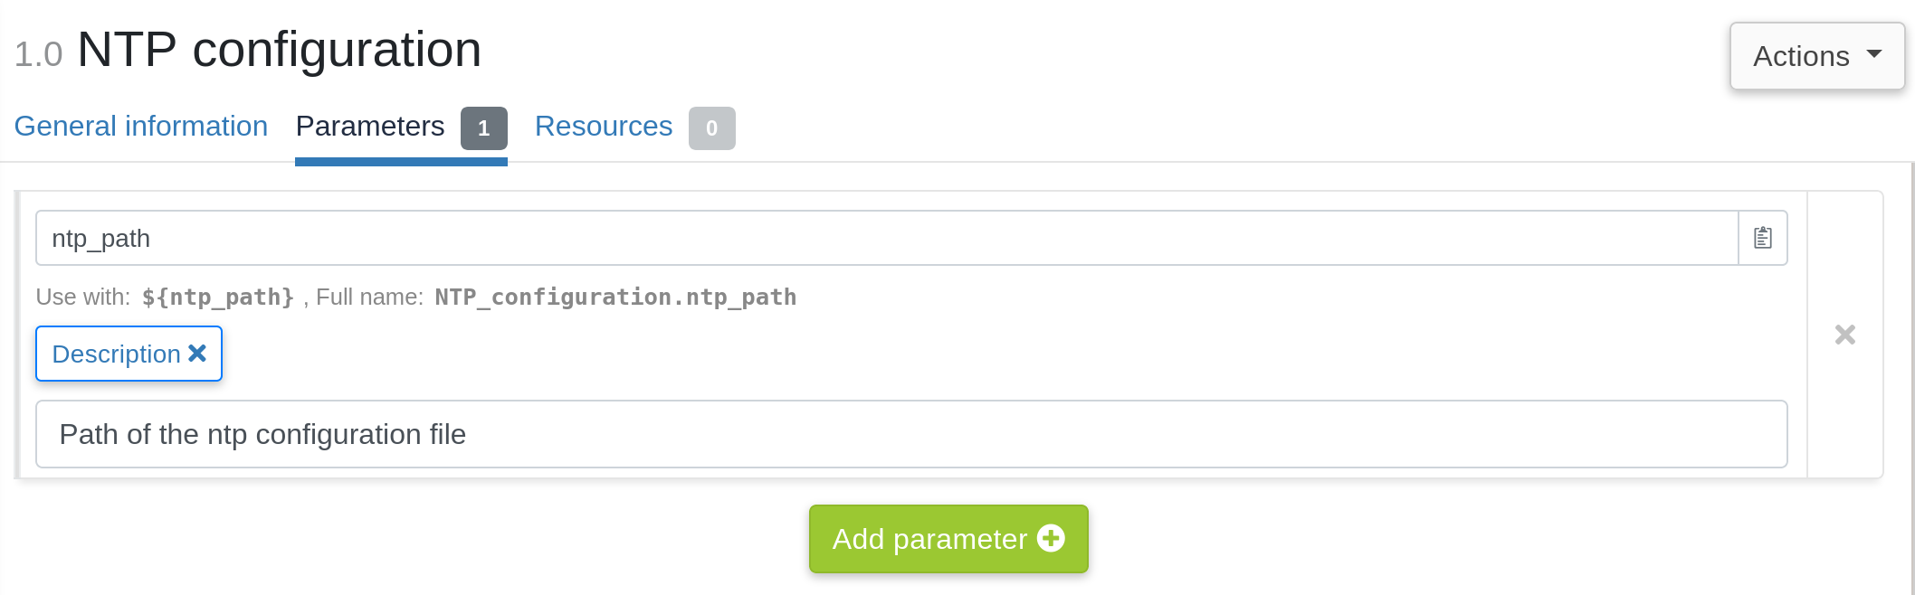The image size is (1915, 595).
Task: Delete the ntp_path parameter with the X icon
Action: click(x=1844, y=335)
